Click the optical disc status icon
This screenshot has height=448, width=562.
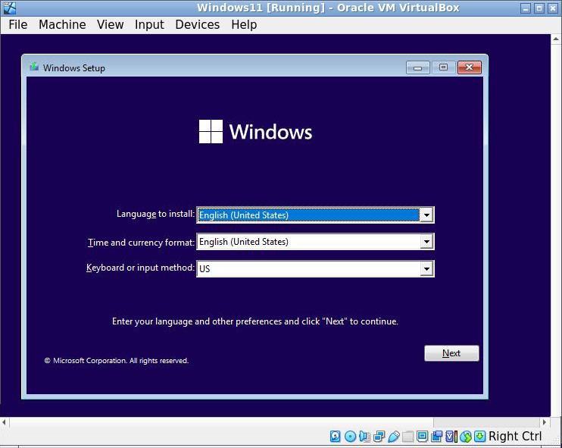coord(350,436)
